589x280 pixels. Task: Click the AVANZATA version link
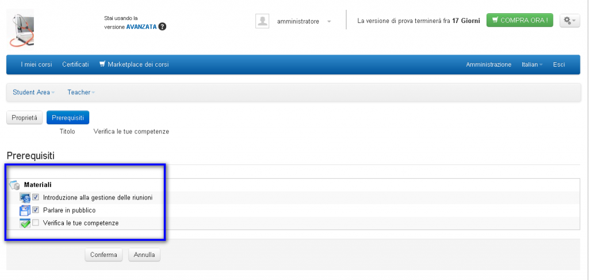141,27
